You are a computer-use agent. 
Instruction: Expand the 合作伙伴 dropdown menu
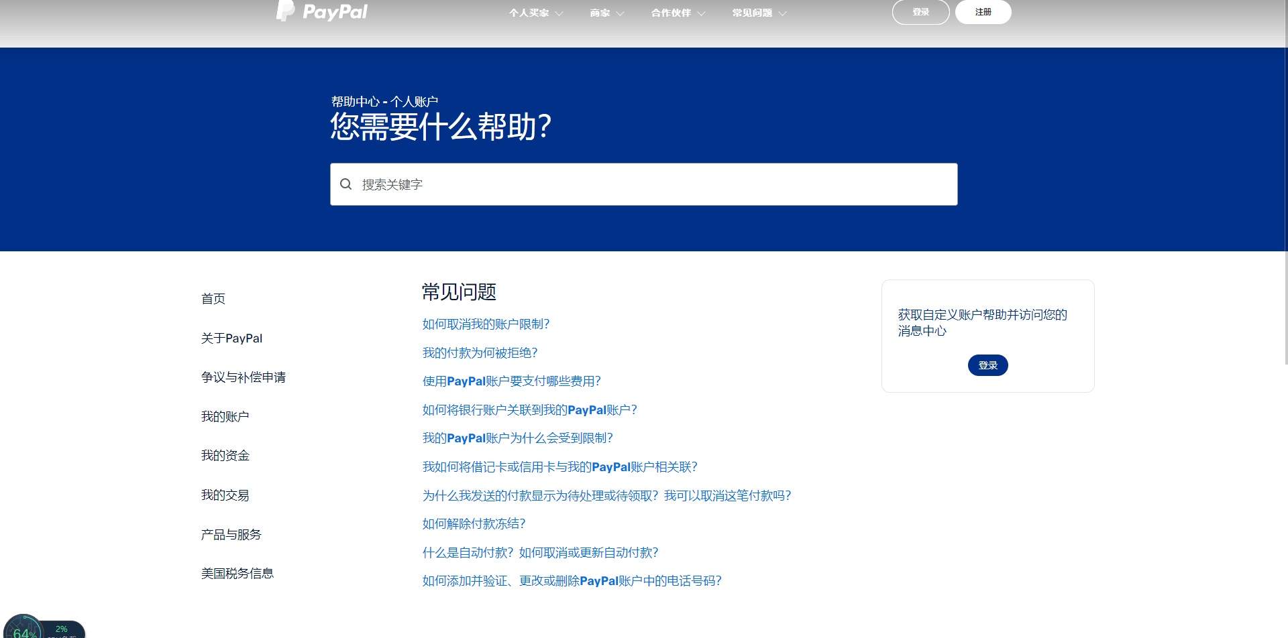(678, 13)
